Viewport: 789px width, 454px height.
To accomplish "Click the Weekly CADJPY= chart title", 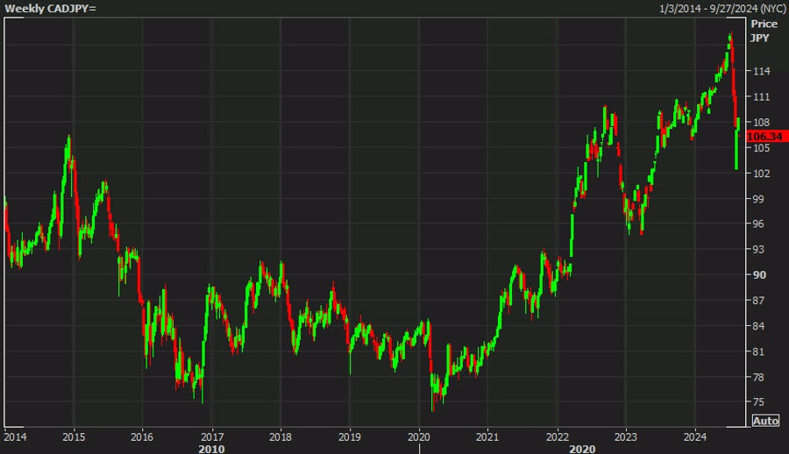I will point(50,9).
